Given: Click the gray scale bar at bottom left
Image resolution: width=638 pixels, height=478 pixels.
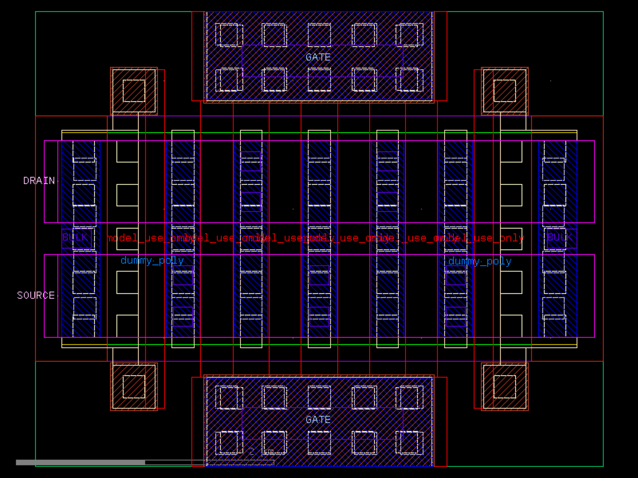Looking at the screenshot, I should tap(80, 462).
